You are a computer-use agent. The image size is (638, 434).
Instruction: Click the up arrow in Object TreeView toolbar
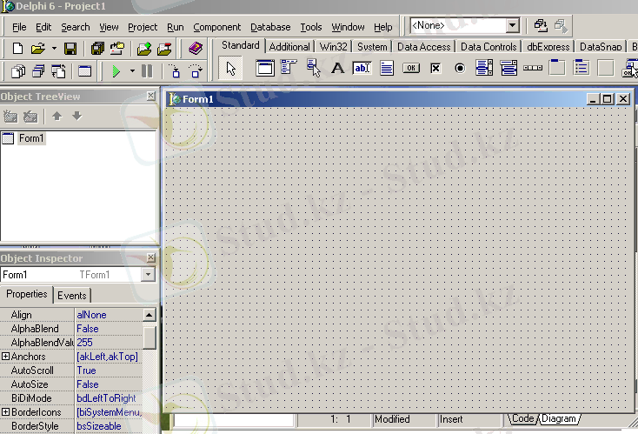coord(57,117)
